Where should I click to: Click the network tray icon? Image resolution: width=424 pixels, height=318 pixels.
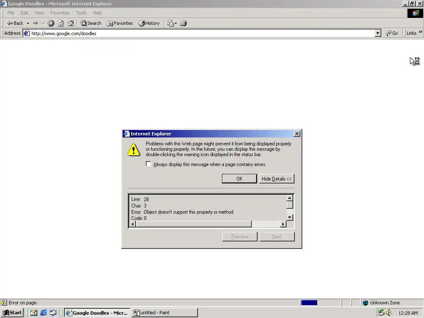381,313
